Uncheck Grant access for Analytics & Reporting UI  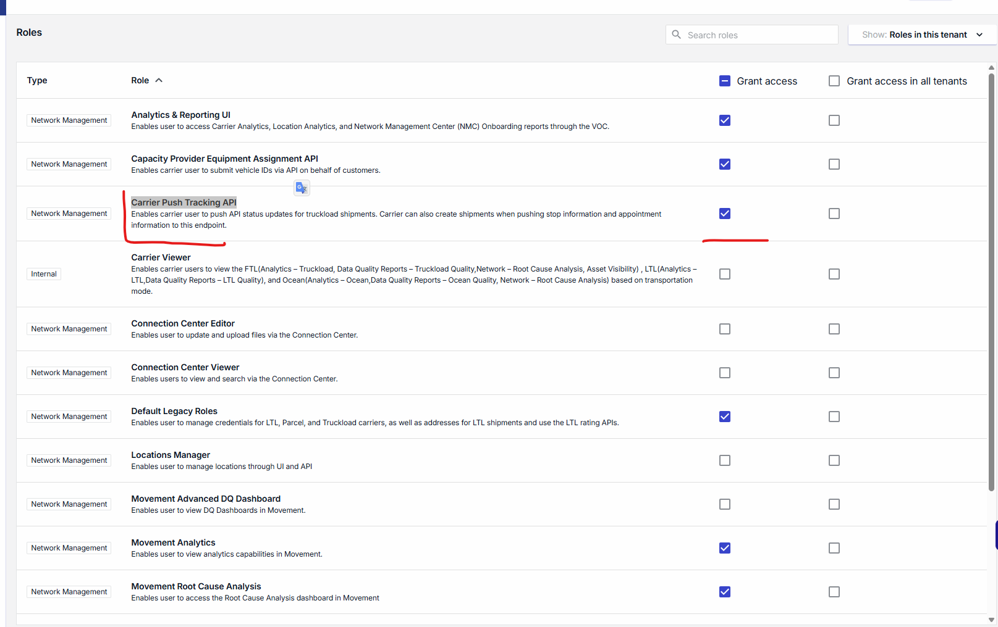[725, 120]
